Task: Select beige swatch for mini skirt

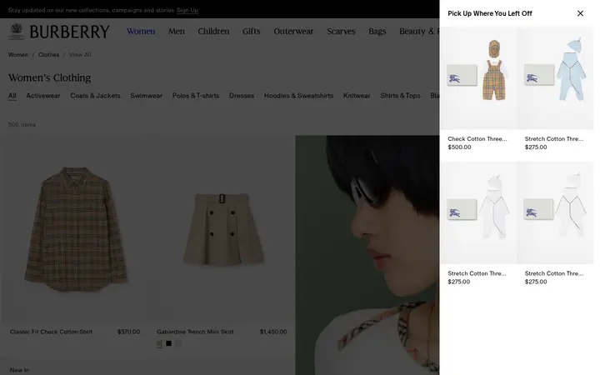Action: (x=159, y=343)
